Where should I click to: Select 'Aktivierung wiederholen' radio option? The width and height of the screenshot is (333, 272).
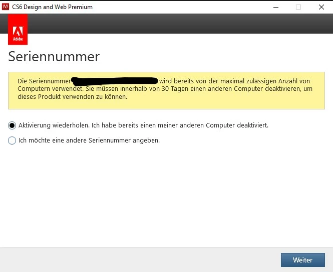pos(12,125)
